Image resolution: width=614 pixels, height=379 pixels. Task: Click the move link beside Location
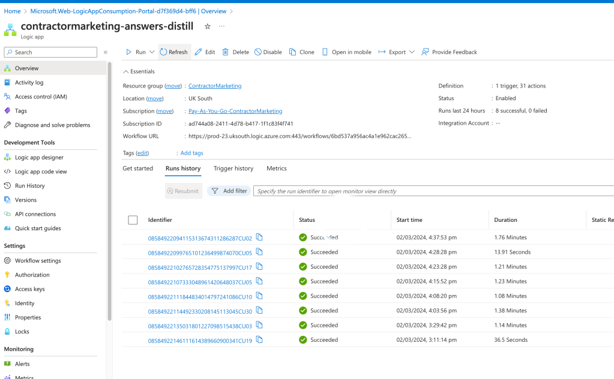tap(155, 98)
